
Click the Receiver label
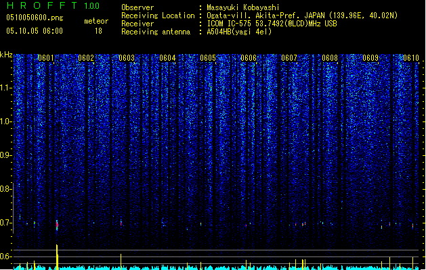pos(137,24)
